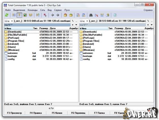
Task: Switch to brief file names only view
Action: pyautogui.click(x=14, y=15)
